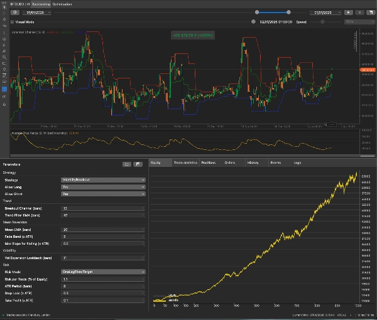
Task: Open the equidistant channel drawing tool
Action: (x=4, y=39)
